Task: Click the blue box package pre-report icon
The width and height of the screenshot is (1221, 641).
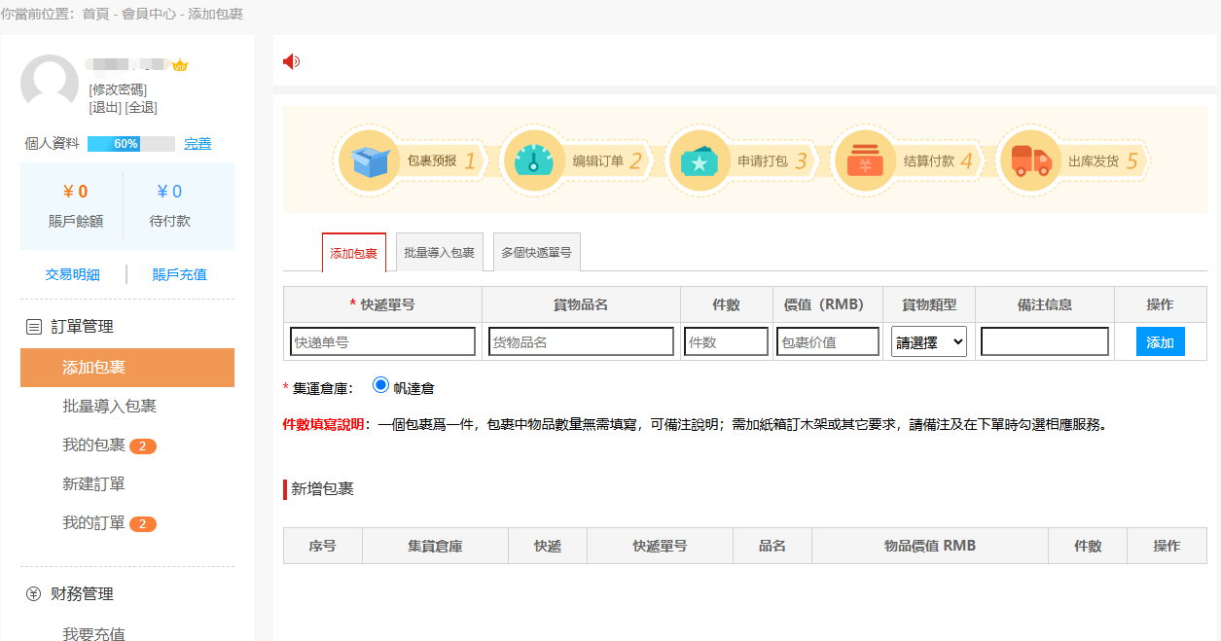Action: pyautogui.click(x=371, y=160)
